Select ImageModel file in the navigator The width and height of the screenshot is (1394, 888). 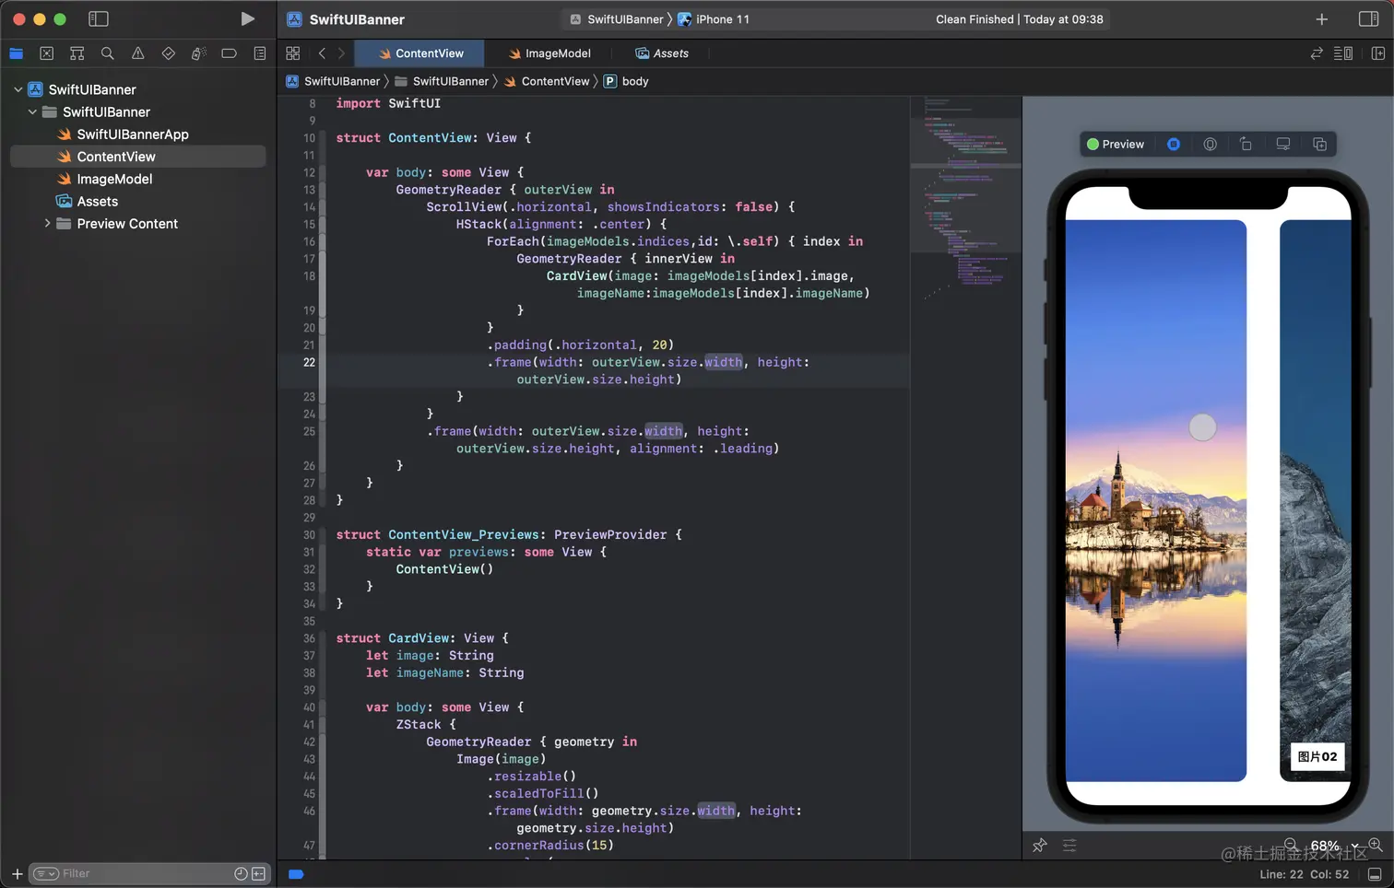[x=114, y=179]
